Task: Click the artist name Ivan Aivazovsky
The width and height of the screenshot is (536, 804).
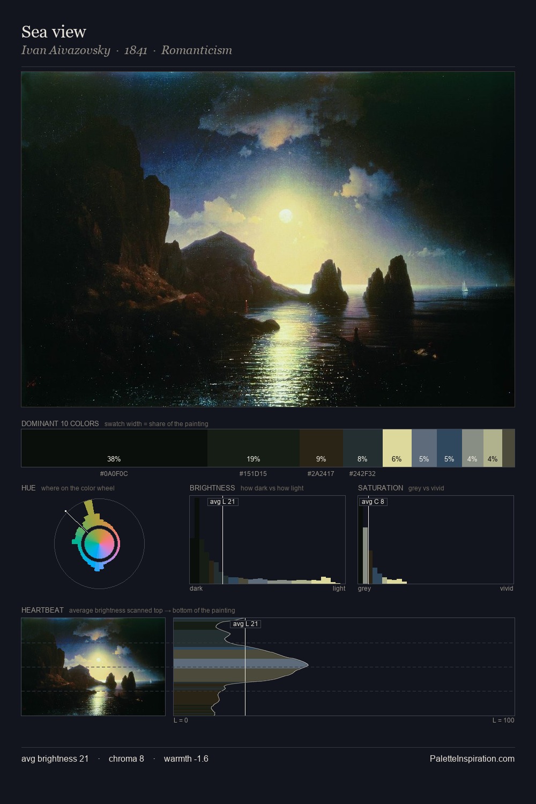Action: tap(65, 50)
